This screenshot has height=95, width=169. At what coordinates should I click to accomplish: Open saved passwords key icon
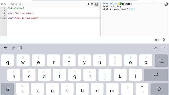pyautogui.click(x=157, y=40)
